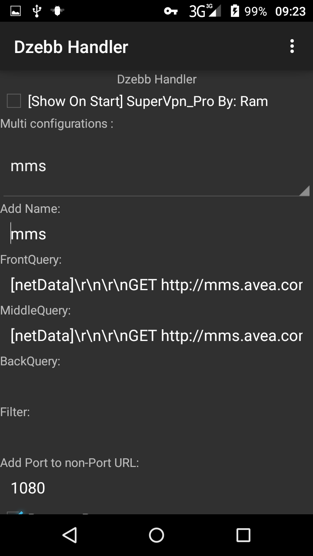The image size is (313, 556).
Task: Tap the Android debug bug icon
Action: (57, 11)
